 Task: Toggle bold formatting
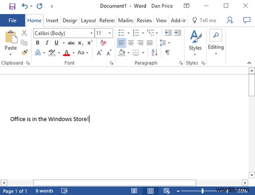38,43
